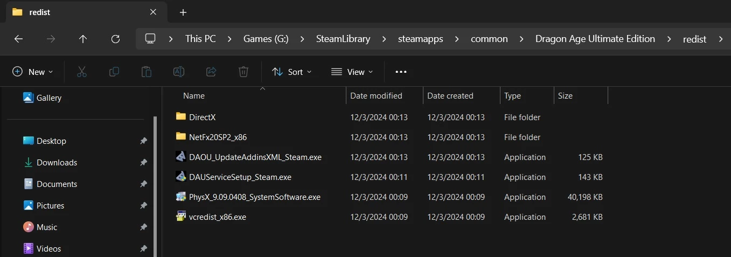
Task: Unpin Pictures using its pin icon
Action: click(143, 205)
